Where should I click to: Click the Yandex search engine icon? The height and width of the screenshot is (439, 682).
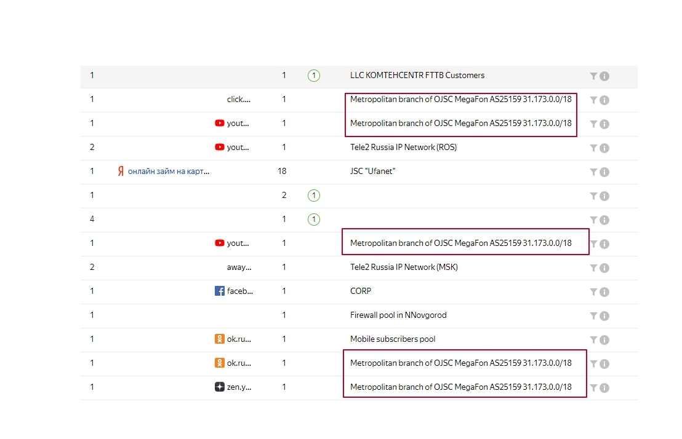pos(121,172)
